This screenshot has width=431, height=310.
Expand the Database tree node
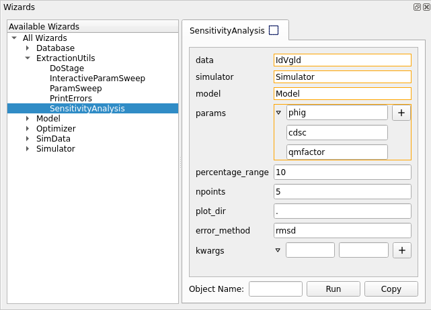28,48
